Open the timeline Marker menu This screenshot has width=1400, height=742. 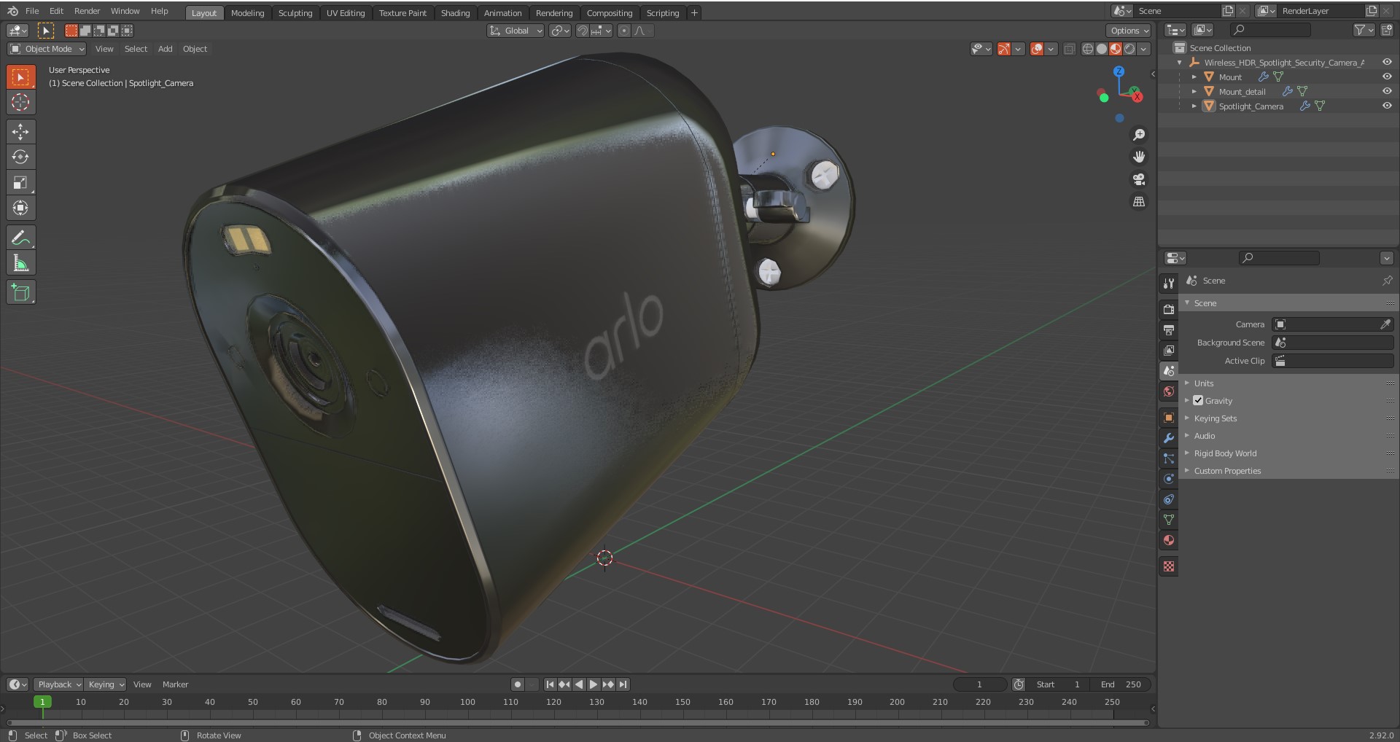[175, 684]
